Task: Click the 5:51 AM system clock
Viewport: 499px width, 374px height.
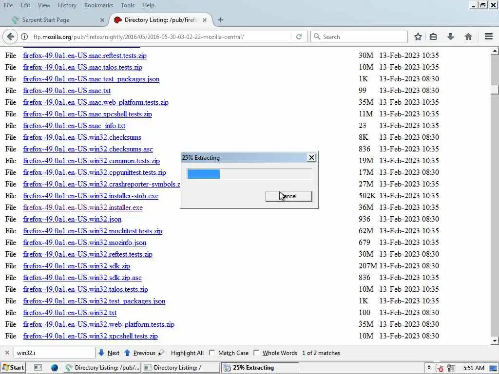Action: point(474,368)
